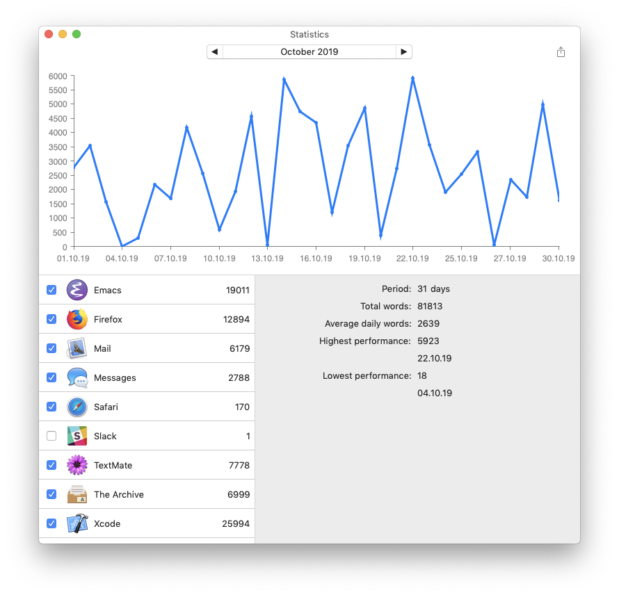Close the Statistics window

tap(49, 34)
